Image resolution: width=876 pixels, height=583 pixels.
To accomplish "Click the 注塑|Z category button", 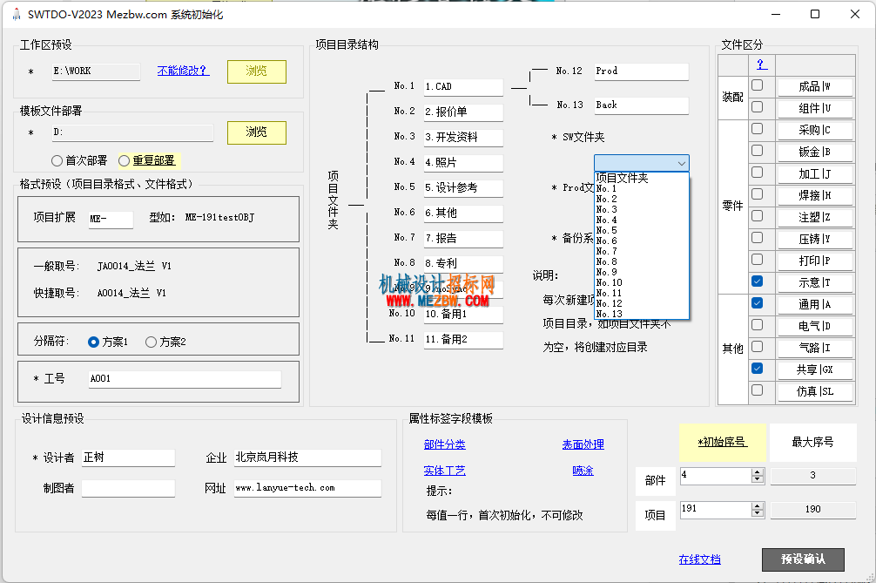I will pos(814,217).
